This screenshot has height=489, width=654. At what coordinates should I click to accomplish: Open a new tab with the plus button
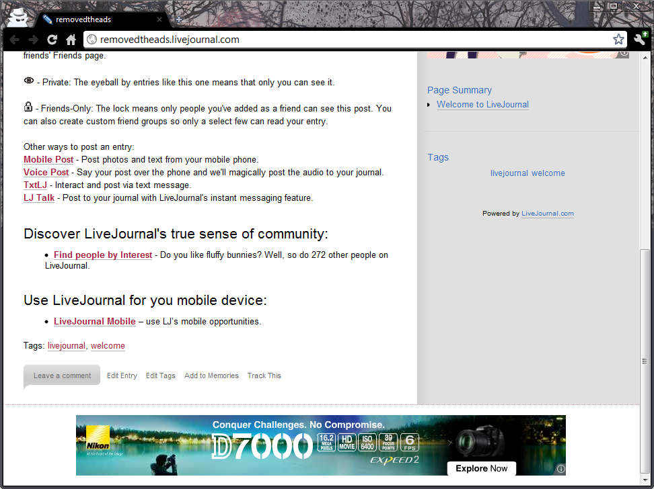pyautogui.click(x=178, y=19)
